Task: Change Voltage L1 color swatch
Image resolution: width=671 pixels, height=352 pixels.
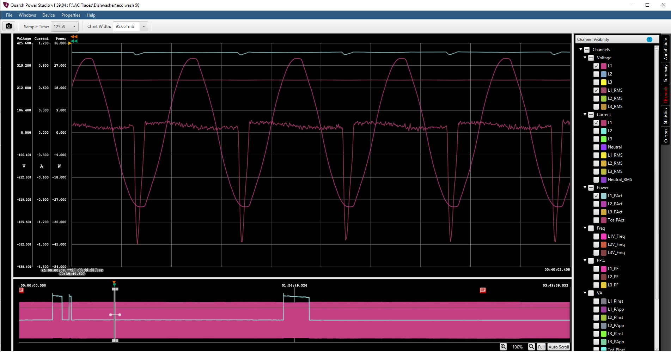Action: (604, 66)
